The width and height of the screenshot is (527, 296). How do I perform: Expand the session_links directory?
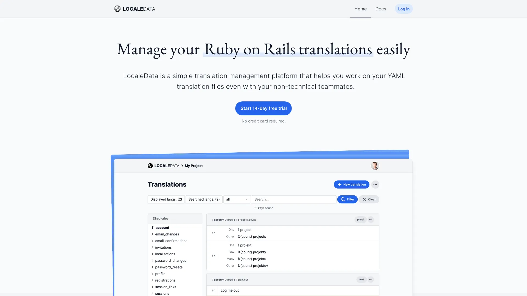166,287
